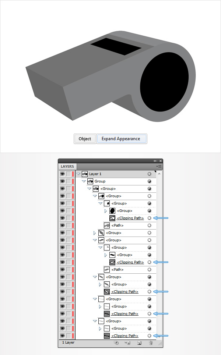The width and height of the screenshot is (221, 355).
Task: Click the plain Group row's target circle
Action: (149, 181)
